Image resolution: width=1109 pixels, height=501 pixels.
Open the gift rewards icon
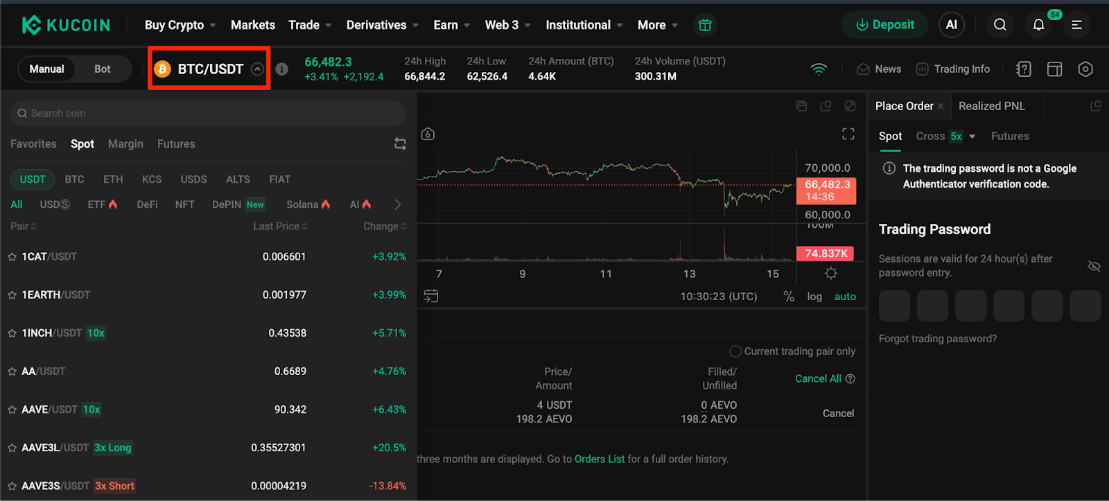pyautogui.click(x=705, y=25)
